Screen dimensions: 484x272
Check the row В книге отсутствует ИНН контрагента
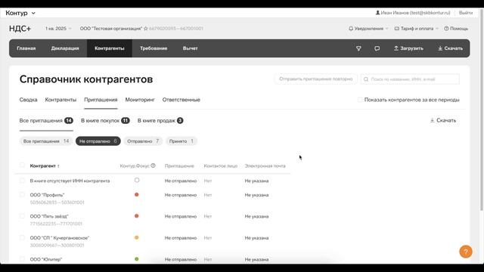pyautogui.click(x=22, y=180)
